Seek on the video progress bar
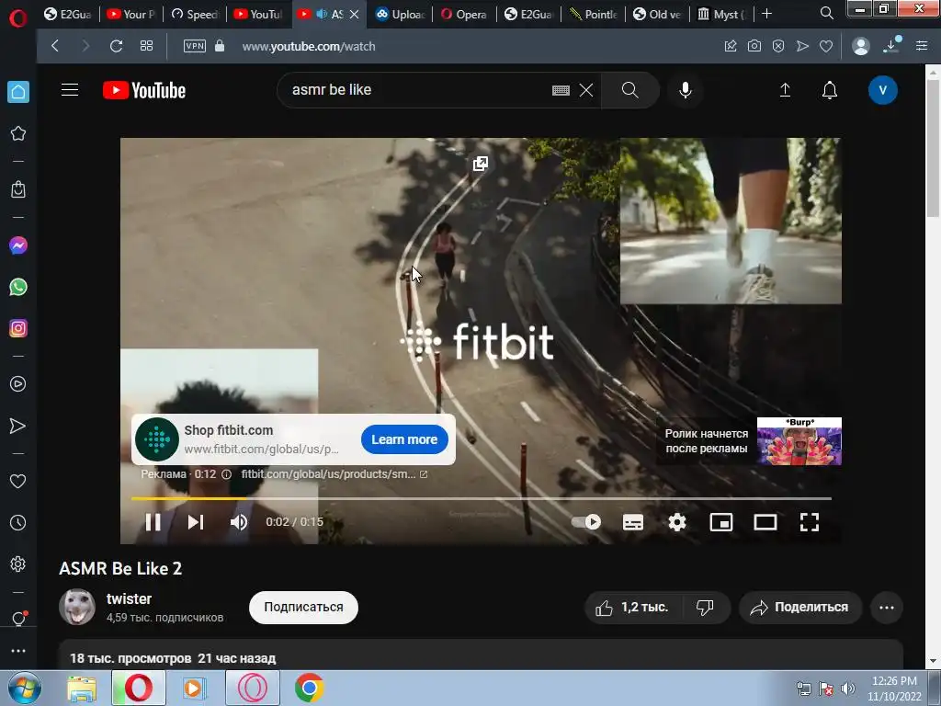 tap(482, 498)
